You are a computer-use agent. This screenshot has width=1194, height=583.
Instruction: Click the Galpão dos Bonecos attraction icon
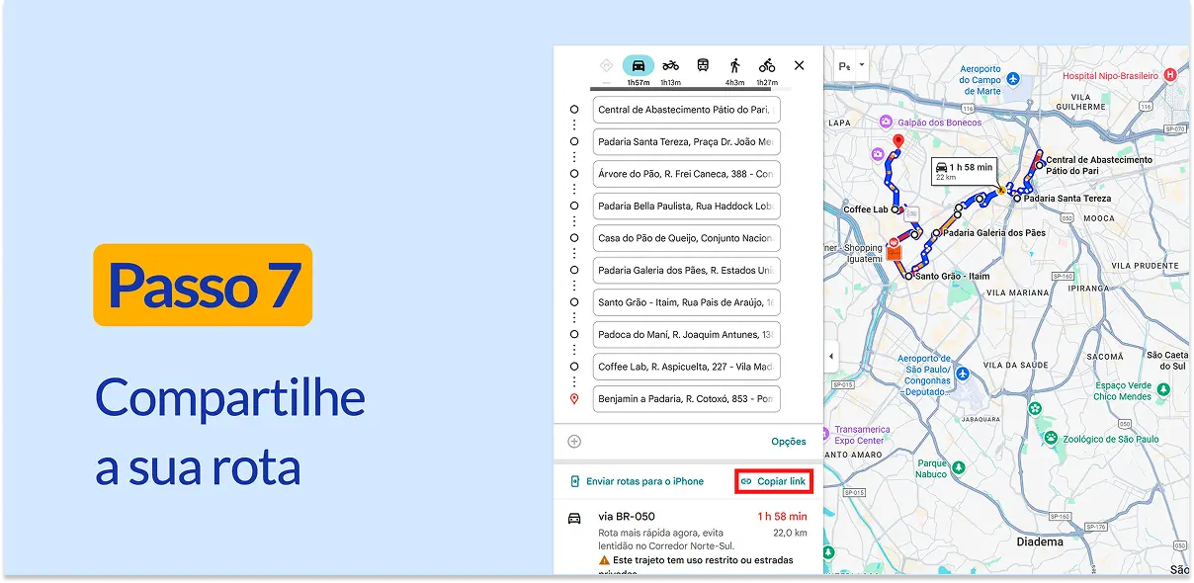click(885, 122)
